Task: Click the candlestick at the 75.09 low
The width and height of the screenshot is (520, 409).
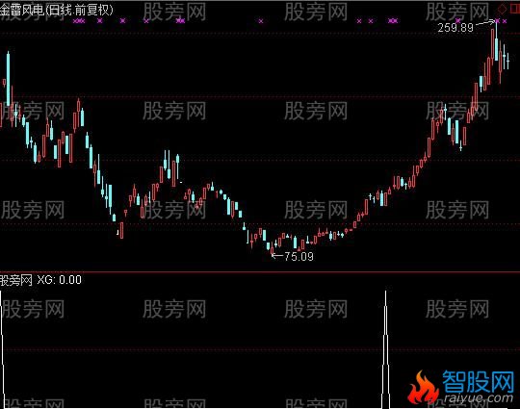Action: click(x=273, y=249)
